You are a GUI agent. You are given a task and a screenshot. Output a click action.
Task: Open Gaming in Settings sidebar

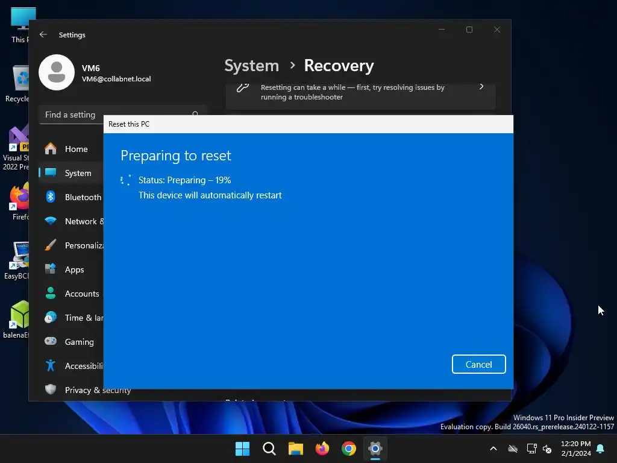click(72, 342)
